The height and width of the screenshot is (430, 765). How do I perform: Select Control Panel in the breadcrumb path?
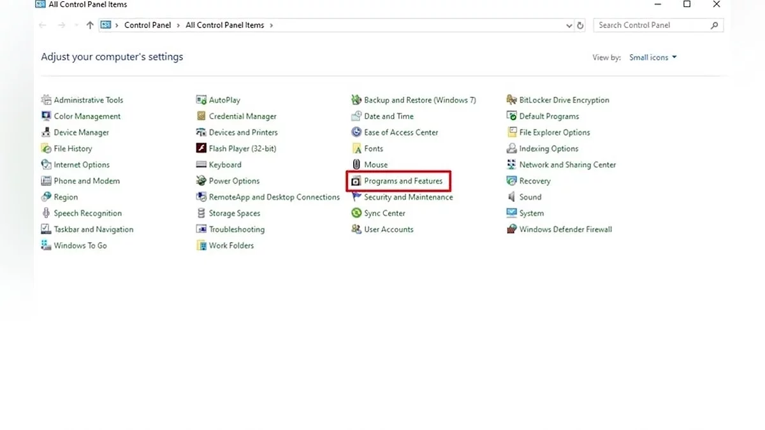(x=147, y=25)
